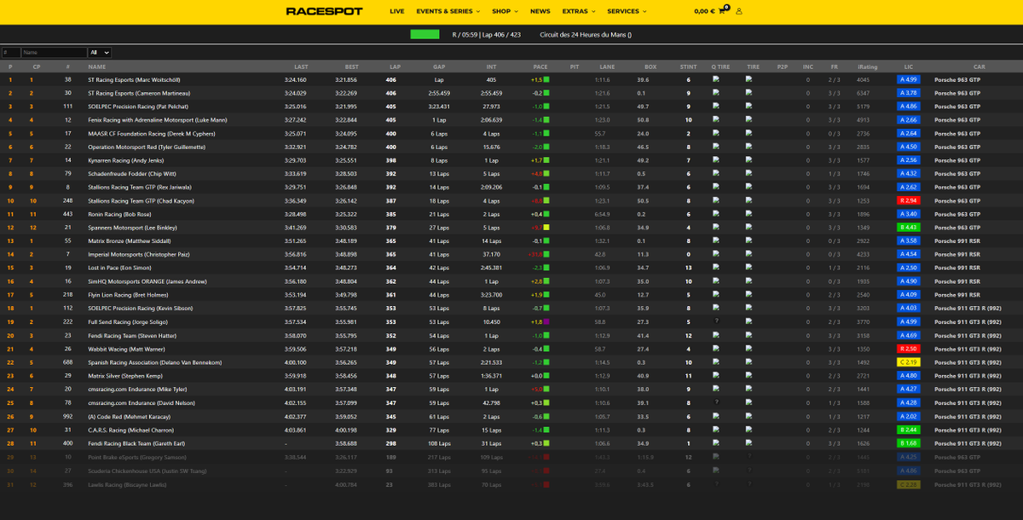Click the car number filter field
The image size is (1023, 520).
[x=11, y=52]
